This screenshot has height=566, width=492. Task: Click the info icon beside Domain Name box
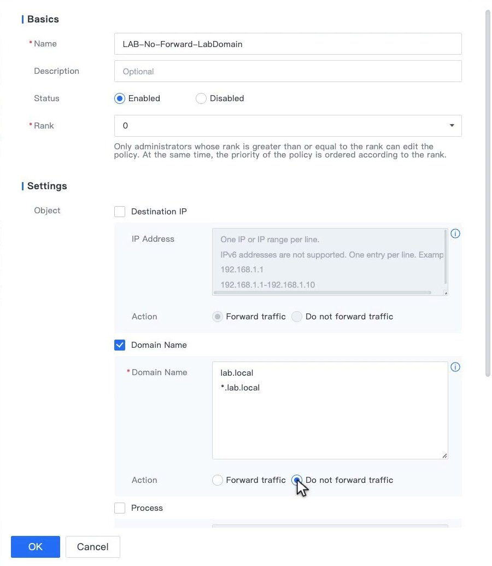[x=455, y=367]
